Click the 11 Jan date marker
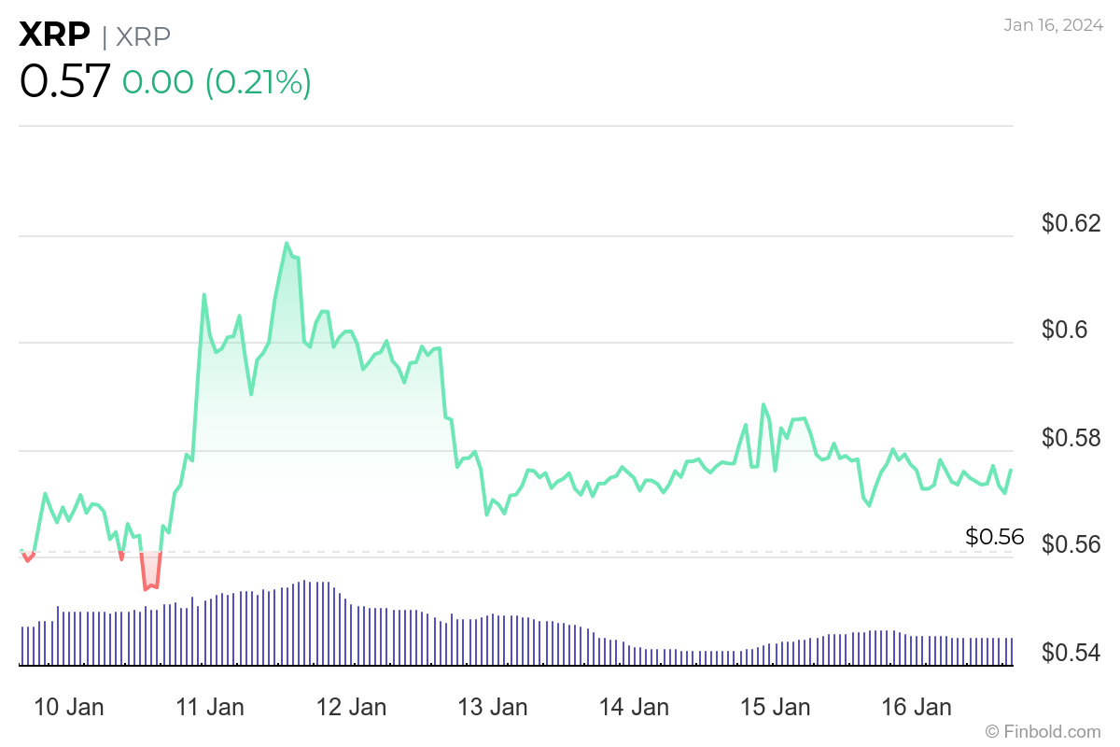Image resolution: width=1120 pixels, height=747 pixels. 210,708
